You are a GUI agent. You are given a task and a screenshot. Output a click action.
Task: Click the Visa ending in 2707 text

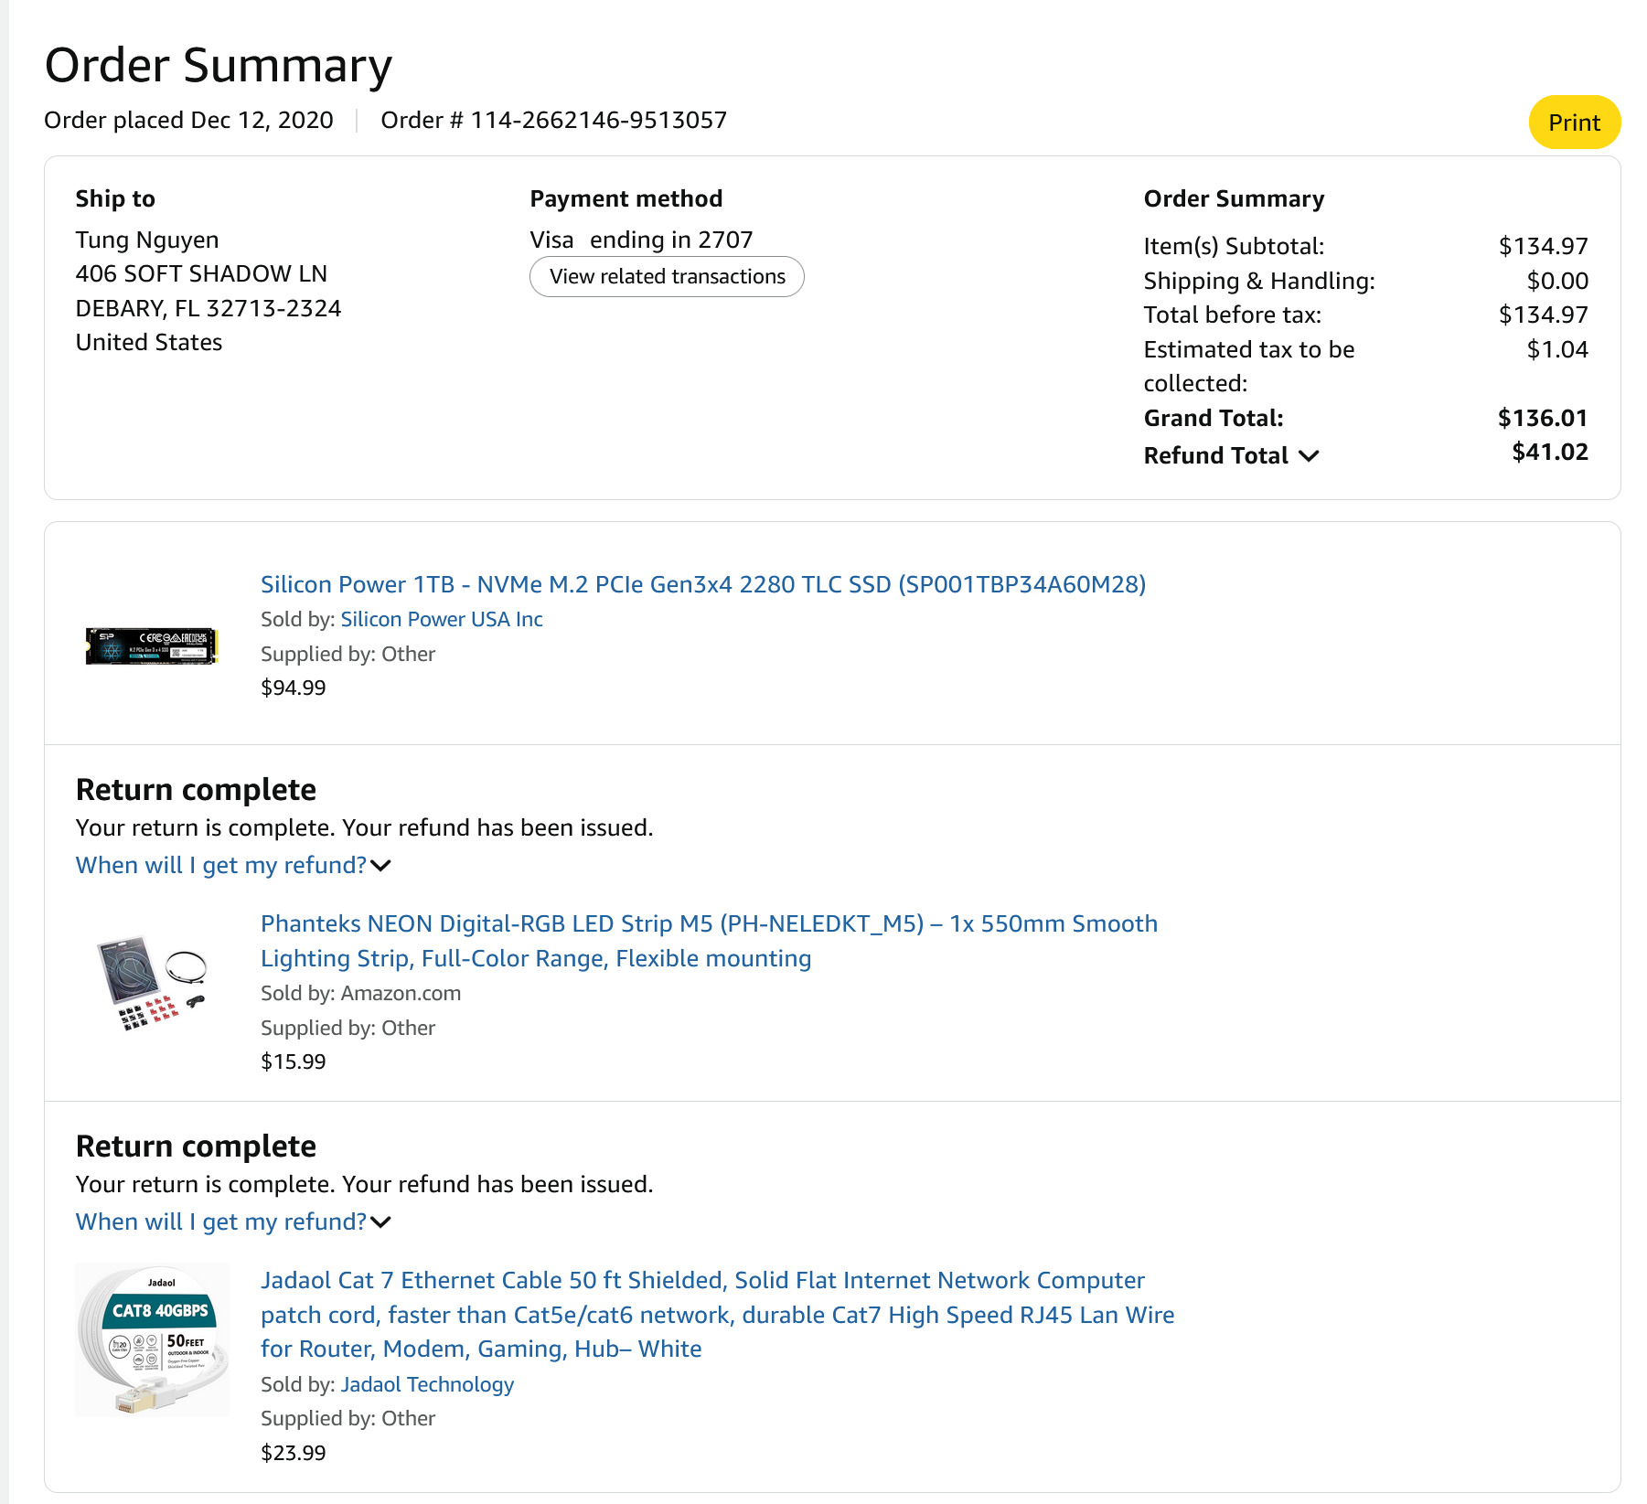point(641,240)
